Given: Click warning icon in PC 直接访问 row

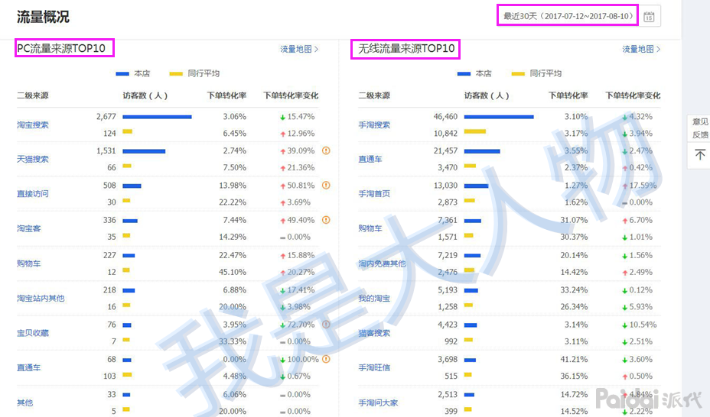Looking at the screenshot, I should pos(326,186).
